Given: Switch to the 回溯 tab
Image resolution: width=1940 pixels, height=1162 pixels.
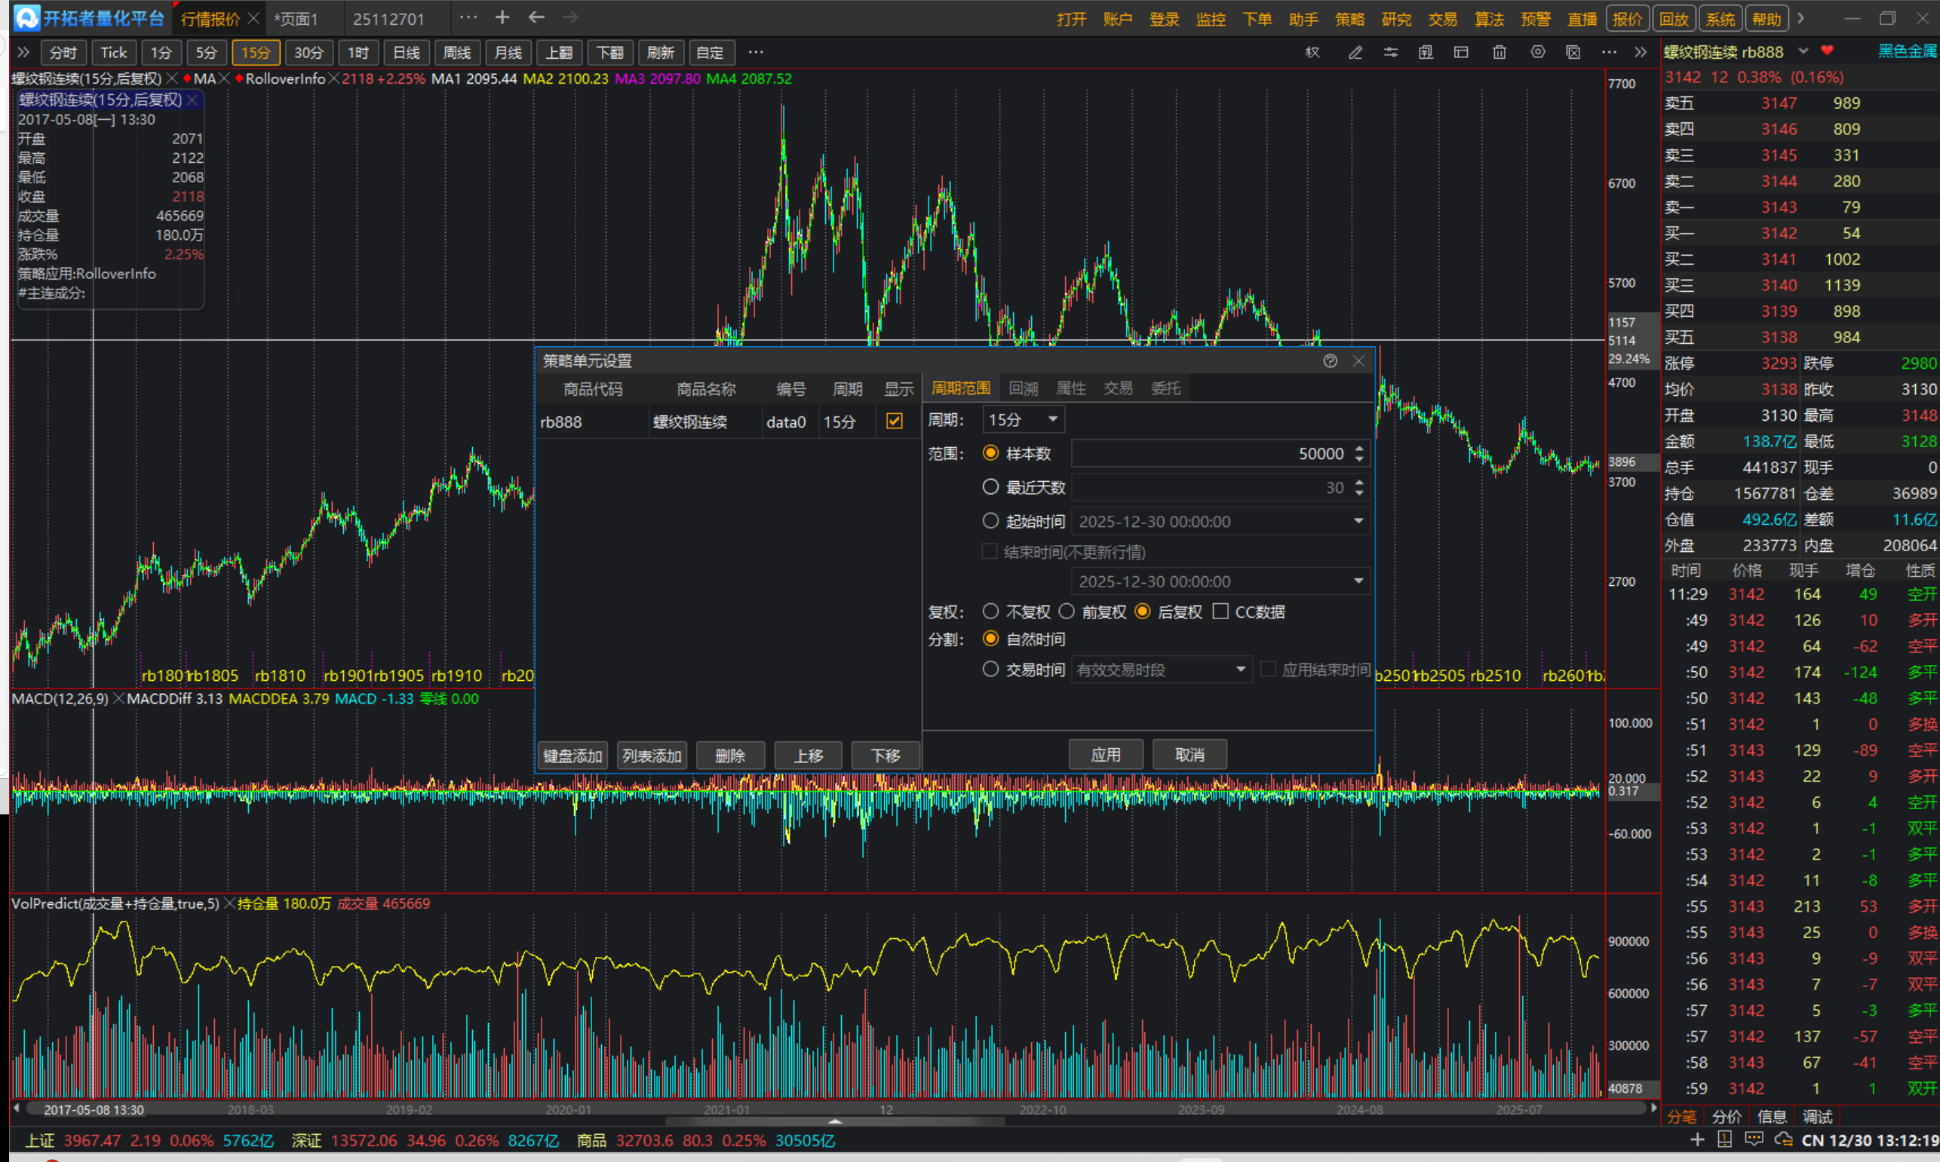Looking at the screenshot, I should pyautogui.click(x=1023, y=388).
